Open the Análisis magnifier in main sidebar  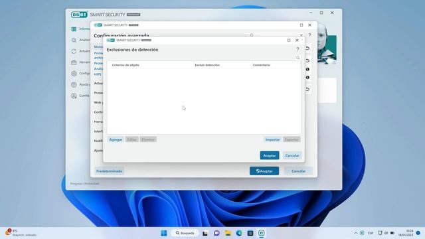pos(74,40)
